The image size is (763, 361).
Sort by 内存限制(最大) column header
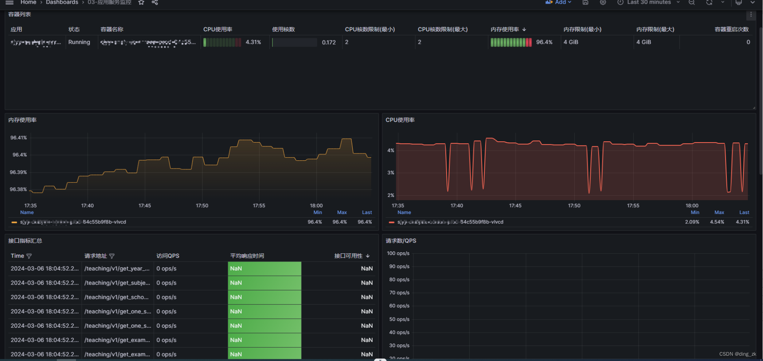point(655,29)
